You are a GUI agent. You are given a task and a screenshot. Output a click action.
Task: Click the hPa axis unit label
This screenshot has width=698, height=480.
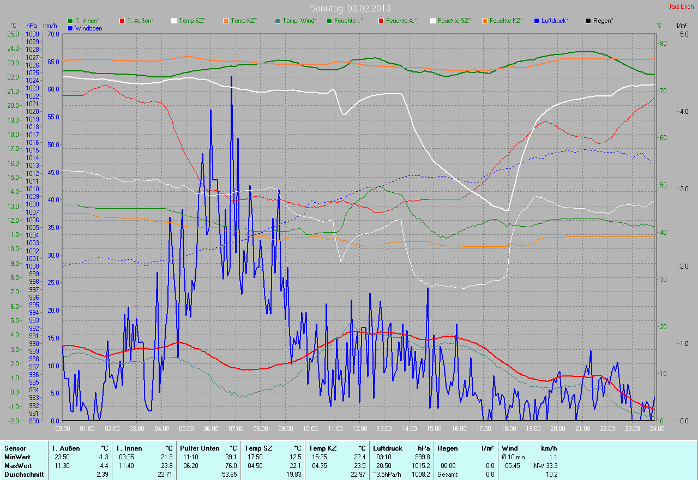[32, 26]
